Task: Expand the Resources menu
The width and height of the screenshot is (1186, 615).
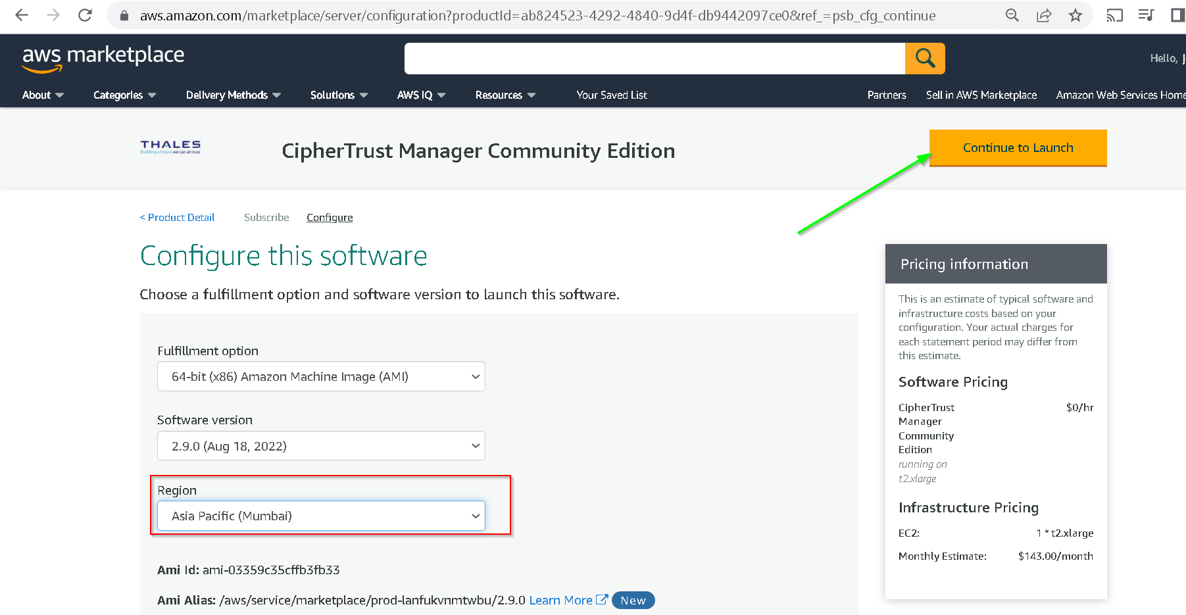Action: point(505,95)
